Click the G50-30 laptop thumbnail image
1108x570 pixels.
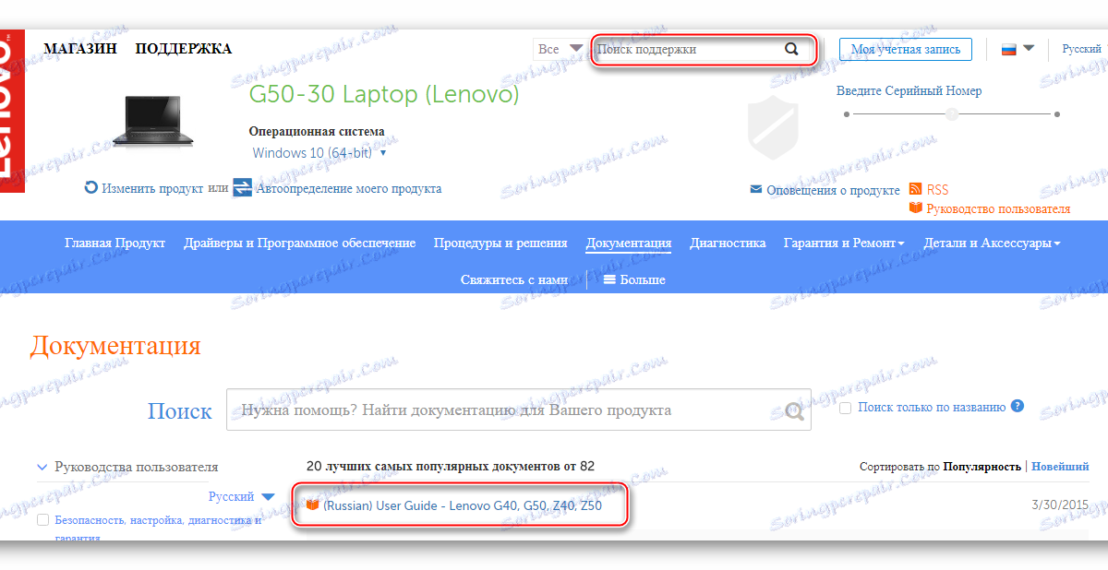pos(153,120)
